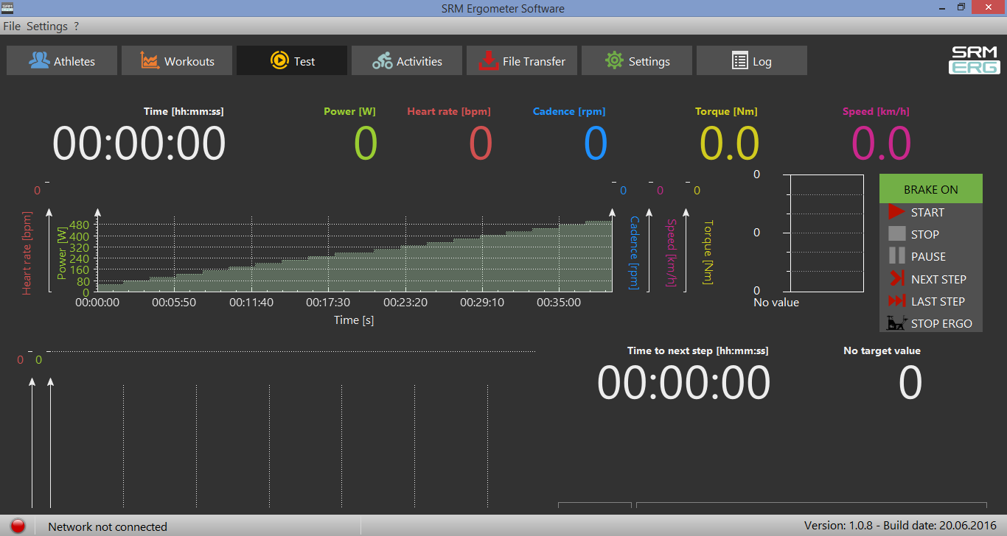Click STOP ERGO
The height and width of the screenshot is (536, 1007).
pyautogui.click(x=931, y=323)
